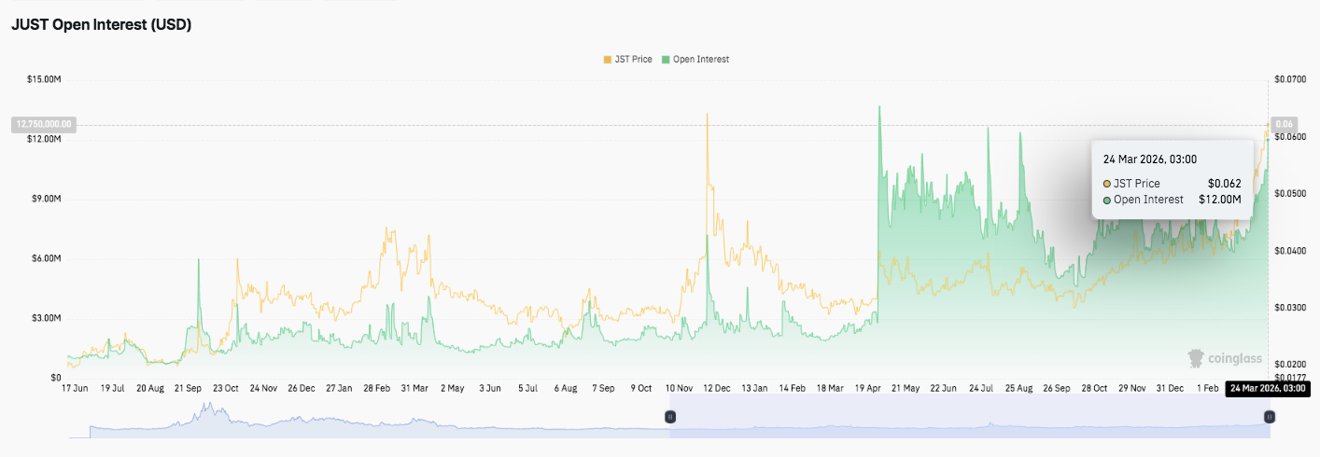Click the coinglass watermark logo
The height and width of the screenshot is (457, 1320).
click(x=1224, y=358)
